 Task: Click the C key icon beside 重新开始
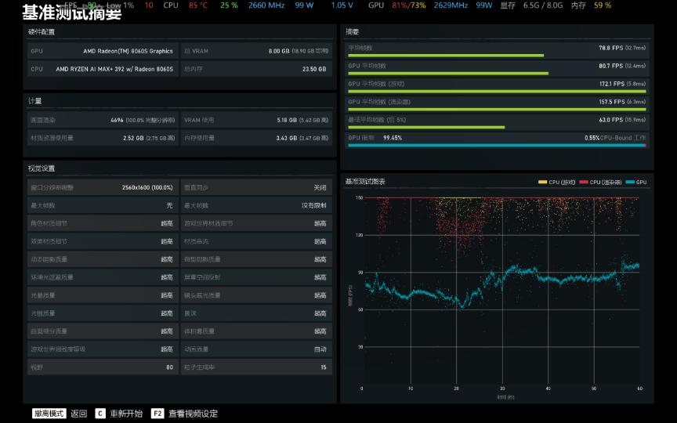(x=100, y=414)
